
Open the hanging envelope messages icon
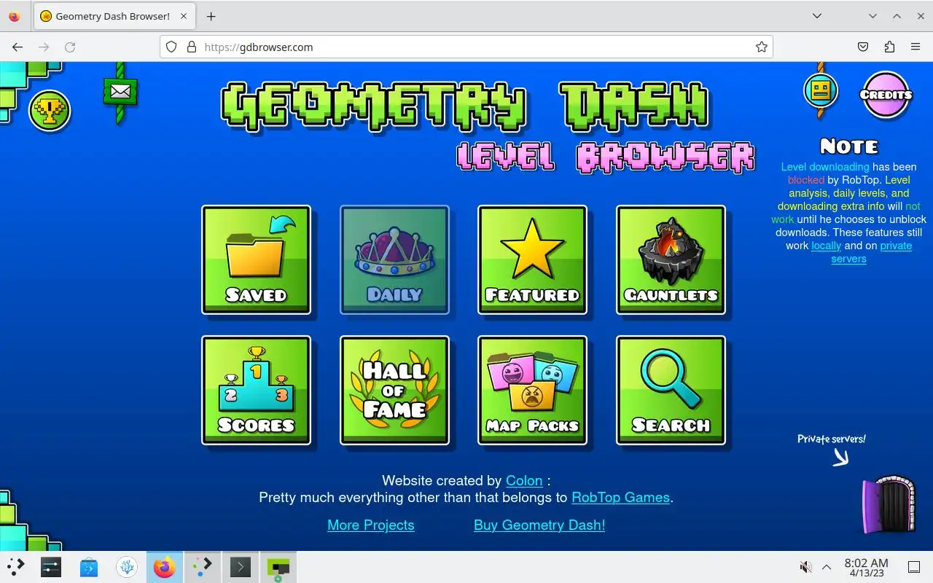coord(120,92)
